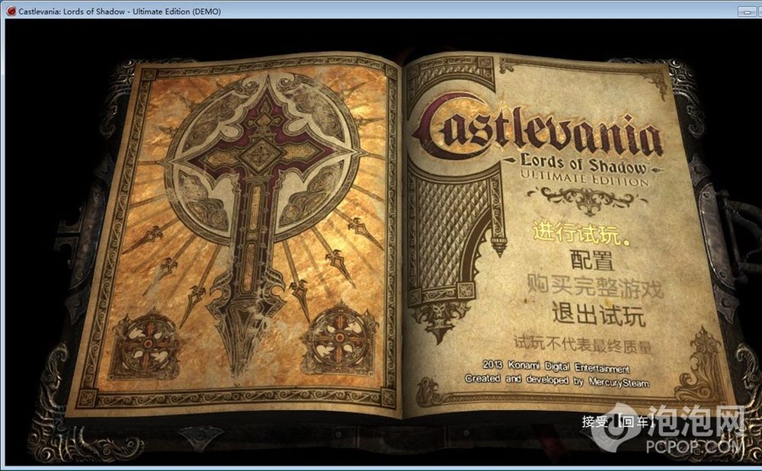Click the '2013 Konami Digital Entertainment' copyright line
This screenshot has height=471, width=762.
click(556, 366)
